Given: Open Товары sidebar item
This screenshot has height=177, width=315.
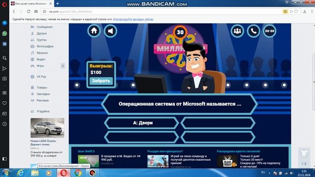Looking at the screenshot, I should (x=42, y=88).
